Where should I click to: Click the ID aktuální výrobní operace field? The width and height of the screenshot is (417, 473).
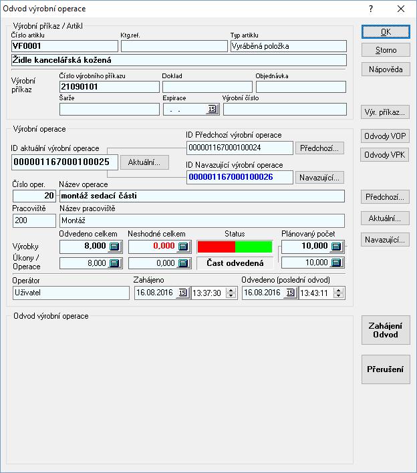(65, 162)
